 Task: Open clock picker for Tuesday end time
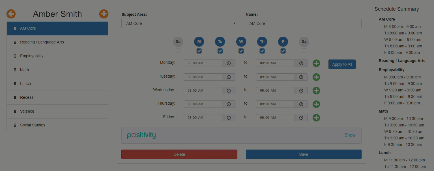point(301,77)
